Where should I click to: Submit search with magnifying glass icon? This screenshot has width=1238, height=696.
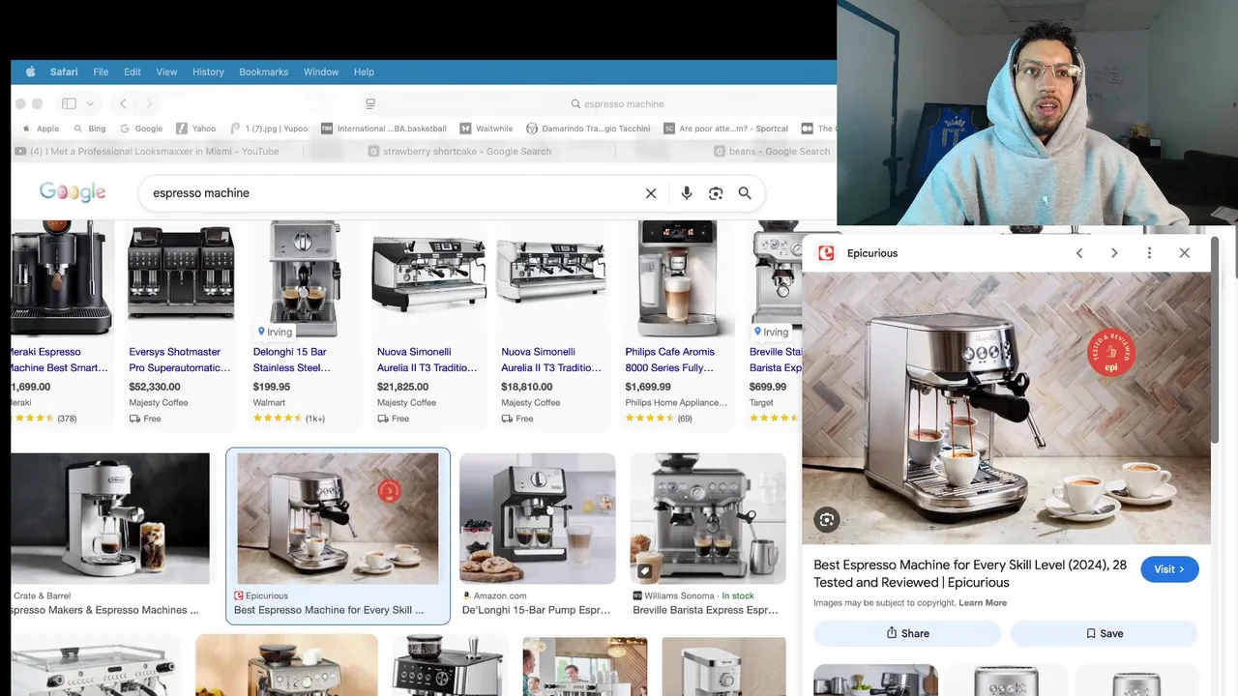click(x=745, y=193)
